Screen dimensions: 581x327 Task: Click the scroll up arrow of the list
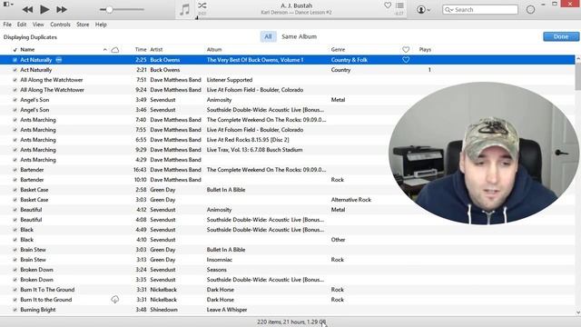click(578, 58)
